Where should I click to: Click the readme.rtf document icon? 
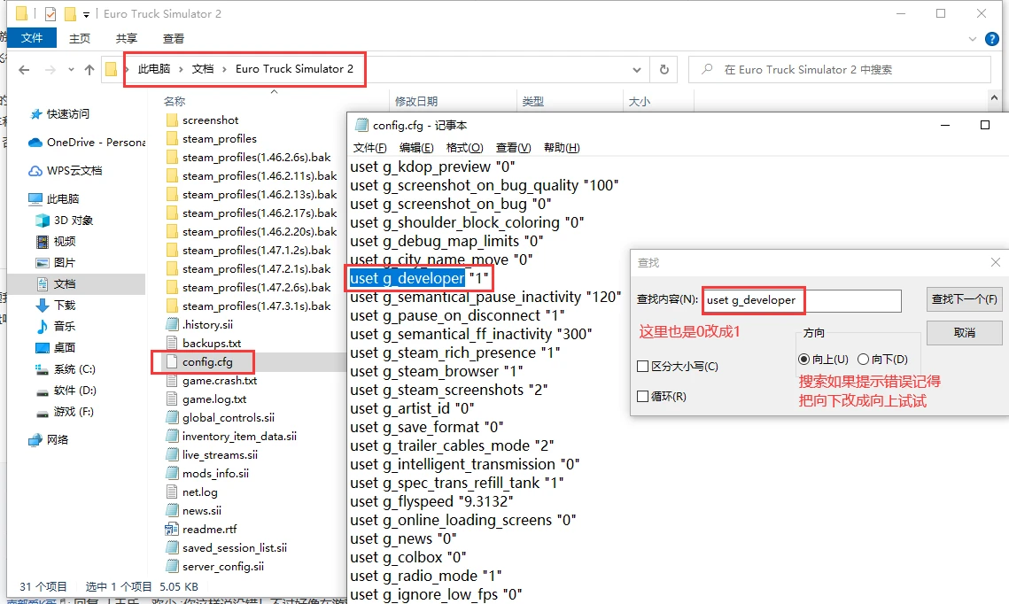point(172,530)
